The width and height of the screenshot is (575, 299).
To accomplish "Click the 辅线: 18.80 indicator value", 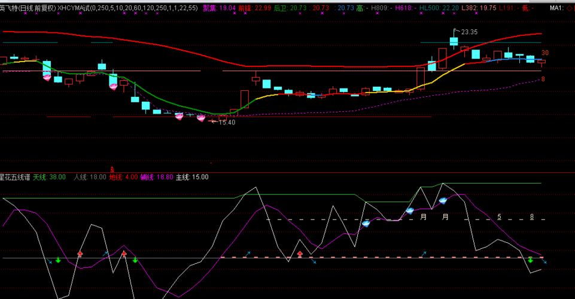I will [157, 178].
